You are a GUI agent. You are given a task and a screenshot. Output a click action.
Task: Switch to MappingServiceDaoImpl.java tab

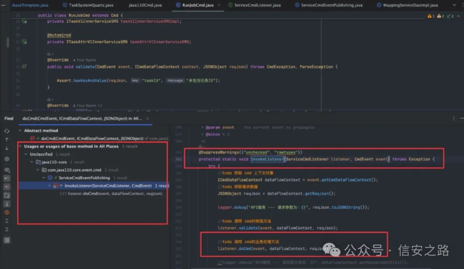407,5
